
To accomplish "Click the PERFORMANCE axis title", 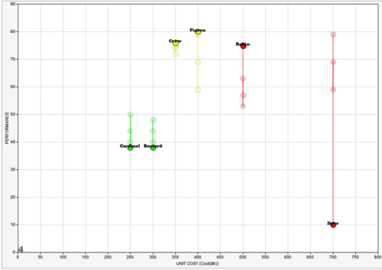I will coord(7,127).
